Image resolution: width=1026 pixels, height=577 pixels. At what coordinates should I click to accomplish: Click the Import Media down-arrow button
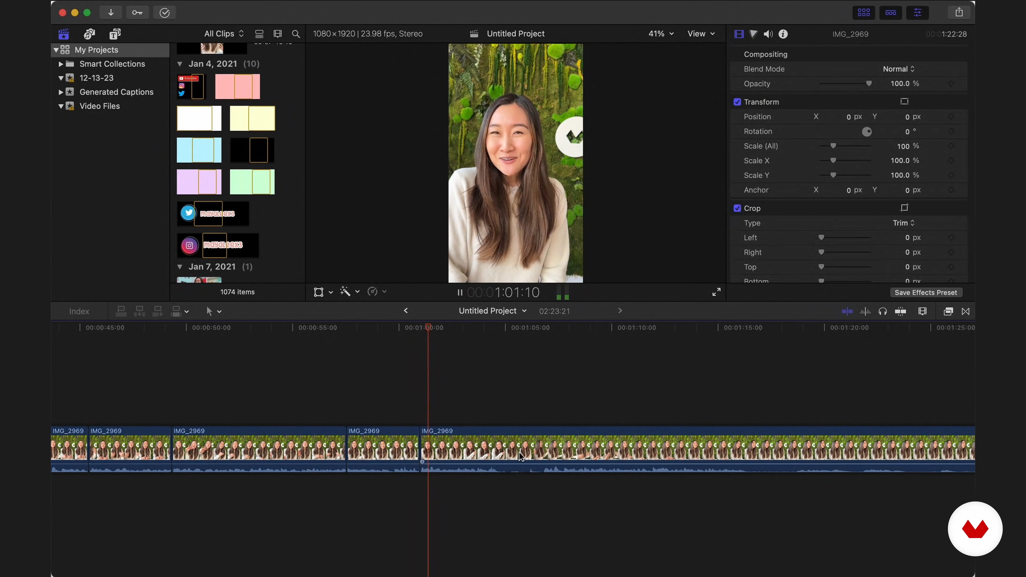coord(111,13)
